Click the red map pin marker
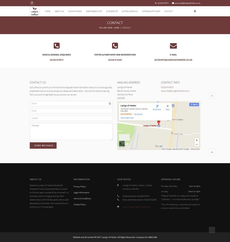 [x=158, y=122]
